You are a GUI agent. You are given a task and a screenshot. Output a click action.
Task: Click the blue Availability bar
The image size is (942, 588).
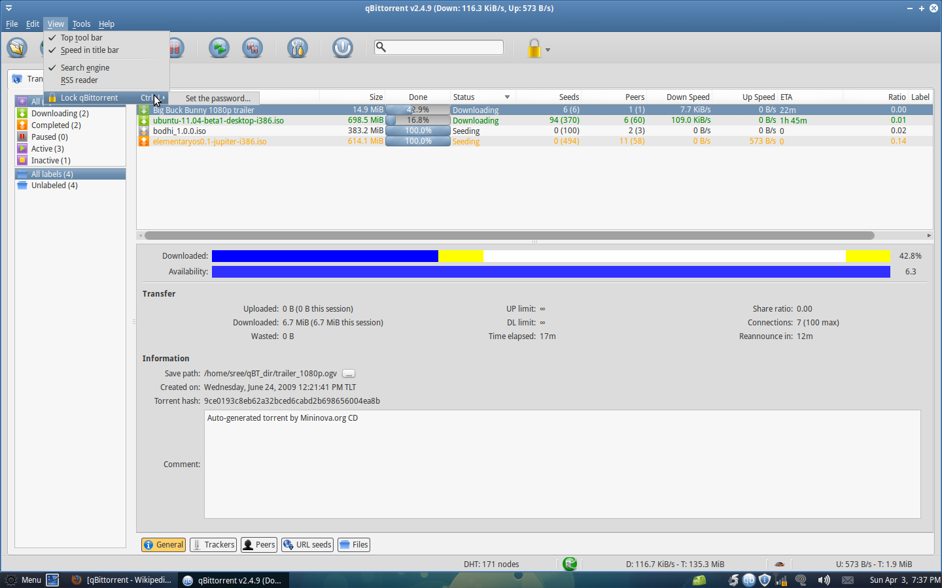tap(551, 272)
